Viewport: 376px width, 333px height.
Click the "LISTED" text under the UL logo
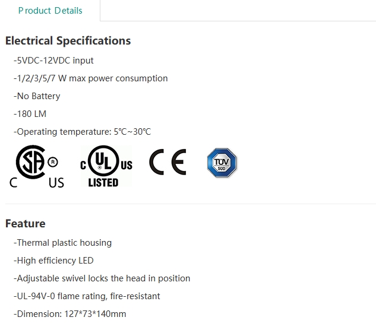coord(103,183)
